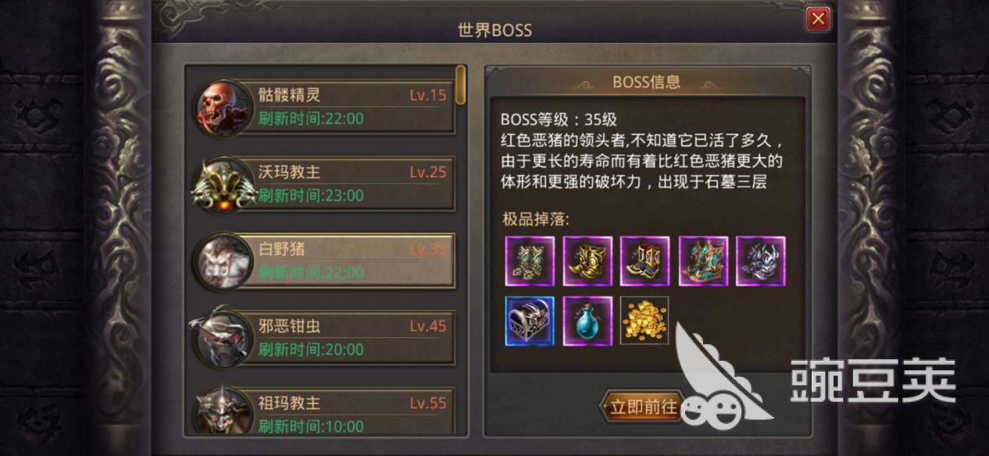Click the red skull portrait icon
This screenshot has width=989, height=456.
tap(223, 107)
